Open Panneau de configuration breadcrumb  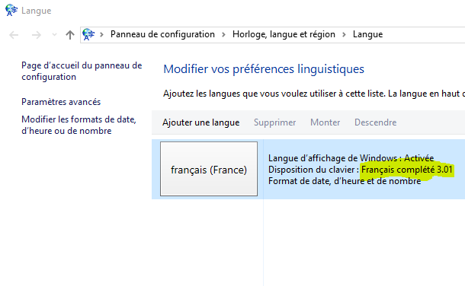click(x=162, y=34)
